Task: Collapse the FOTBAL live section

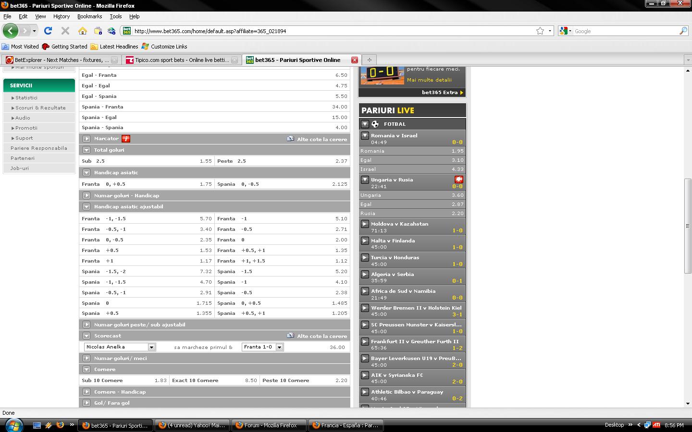Action: pos(365,124)
